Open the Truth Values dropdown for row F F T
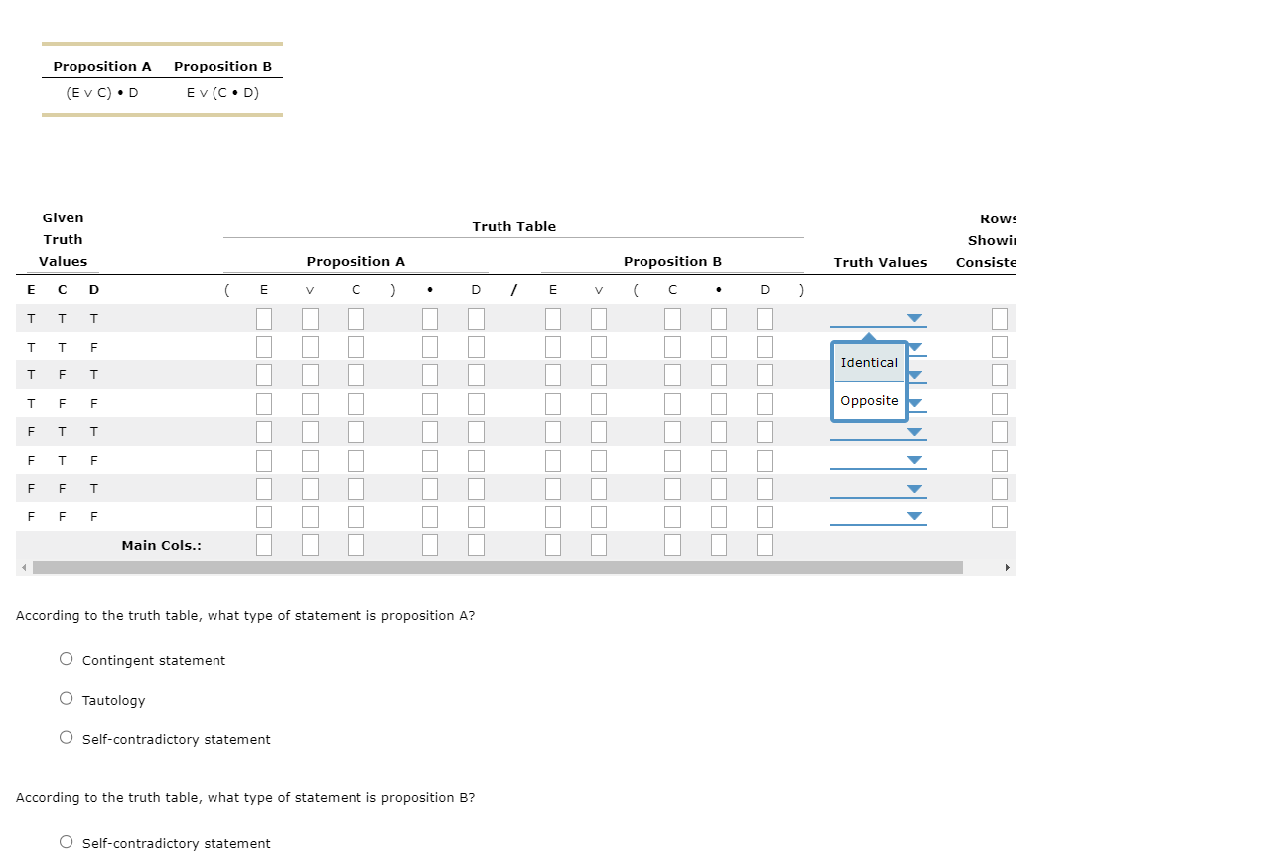The width and height of the screenshot is (1283, 860). point(914,487)
